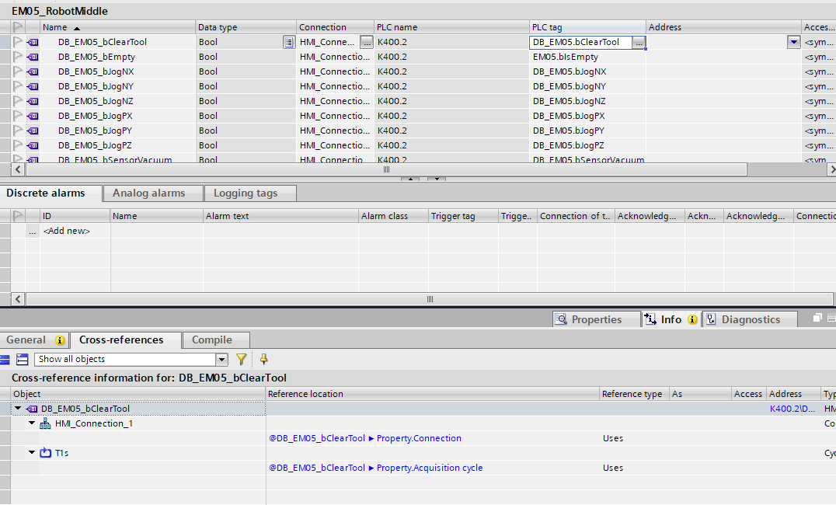The height and width of the screenshot is (505, 836).
Task: Click the yellow filter funnel icon
Action: point(241,359)
